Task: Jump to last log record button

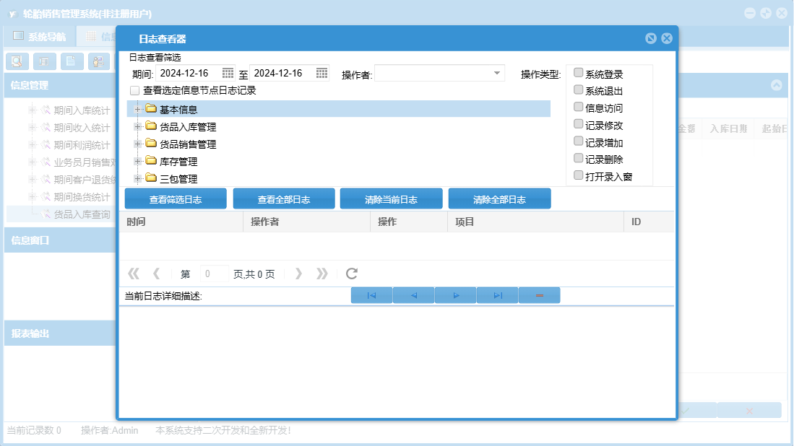Action: coord(497,295)
